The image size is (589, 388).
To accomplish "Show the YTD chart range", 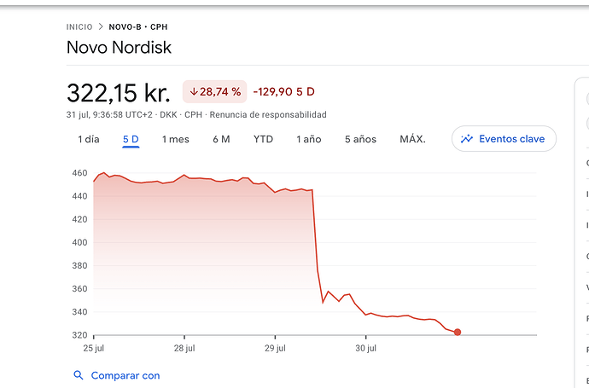I will coord(263,139).
